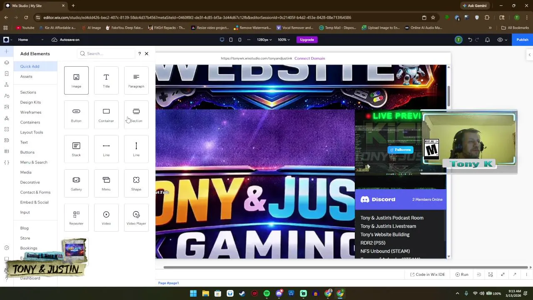Image resolution: width=533 pixels, height=300 pixels.
Task: Open the Add Elements help question mark
Action: tap(139, 54)
